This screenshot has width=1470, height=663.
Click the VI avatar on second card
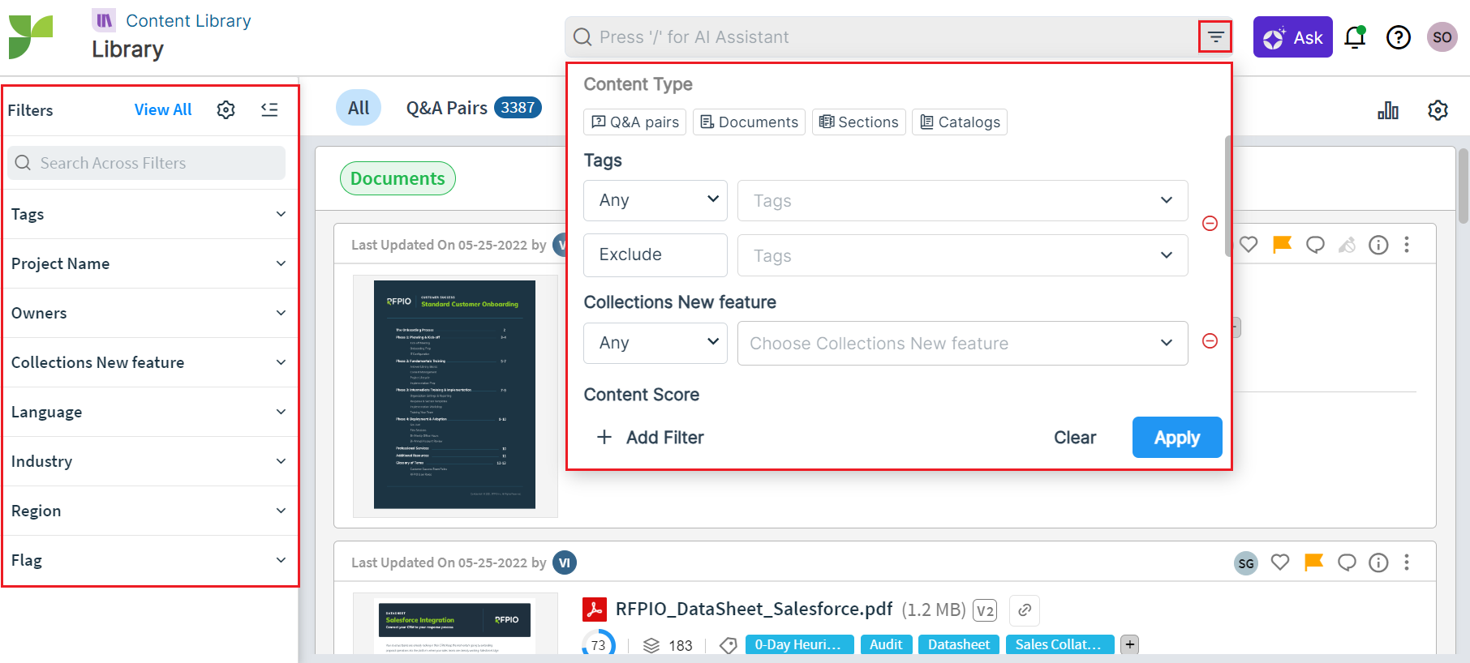tap(565, 562)
